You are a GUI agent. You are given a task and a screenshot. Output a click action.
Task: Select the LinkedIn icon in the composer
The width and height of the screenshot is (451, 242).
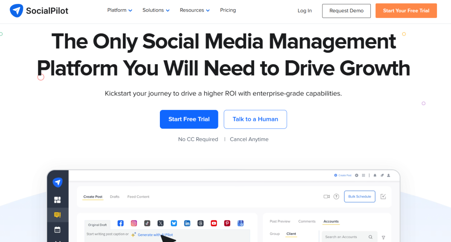point(187,224)
